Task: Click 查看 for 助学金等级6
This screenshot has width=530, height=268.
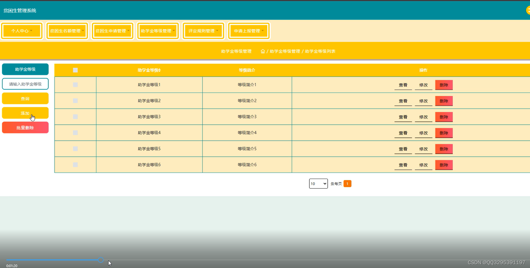Action: (x=403, y=165)
